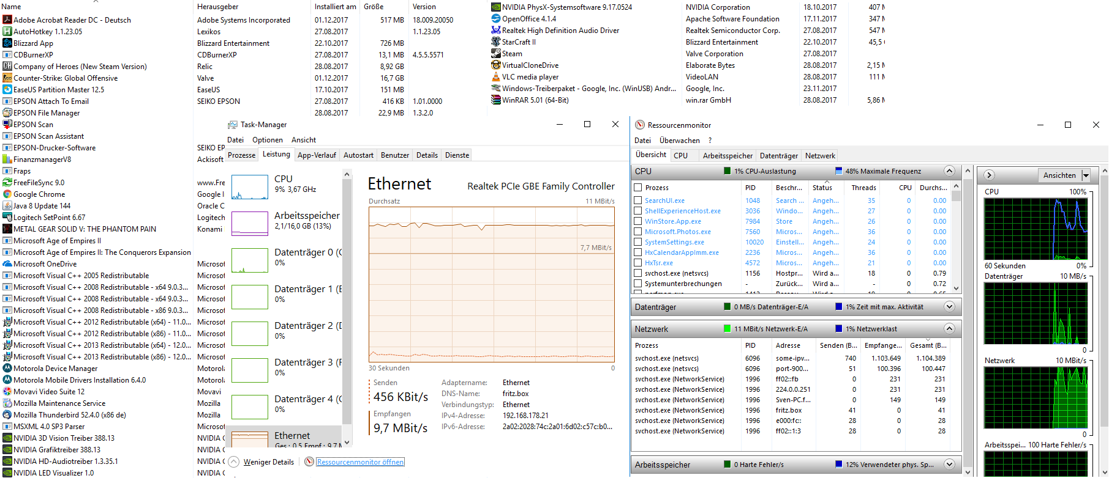Image resolution: width=1109 pixels, height=478 pixels.
Task: Click CPU process list scroll-down arrow
Action: (956, 289)
